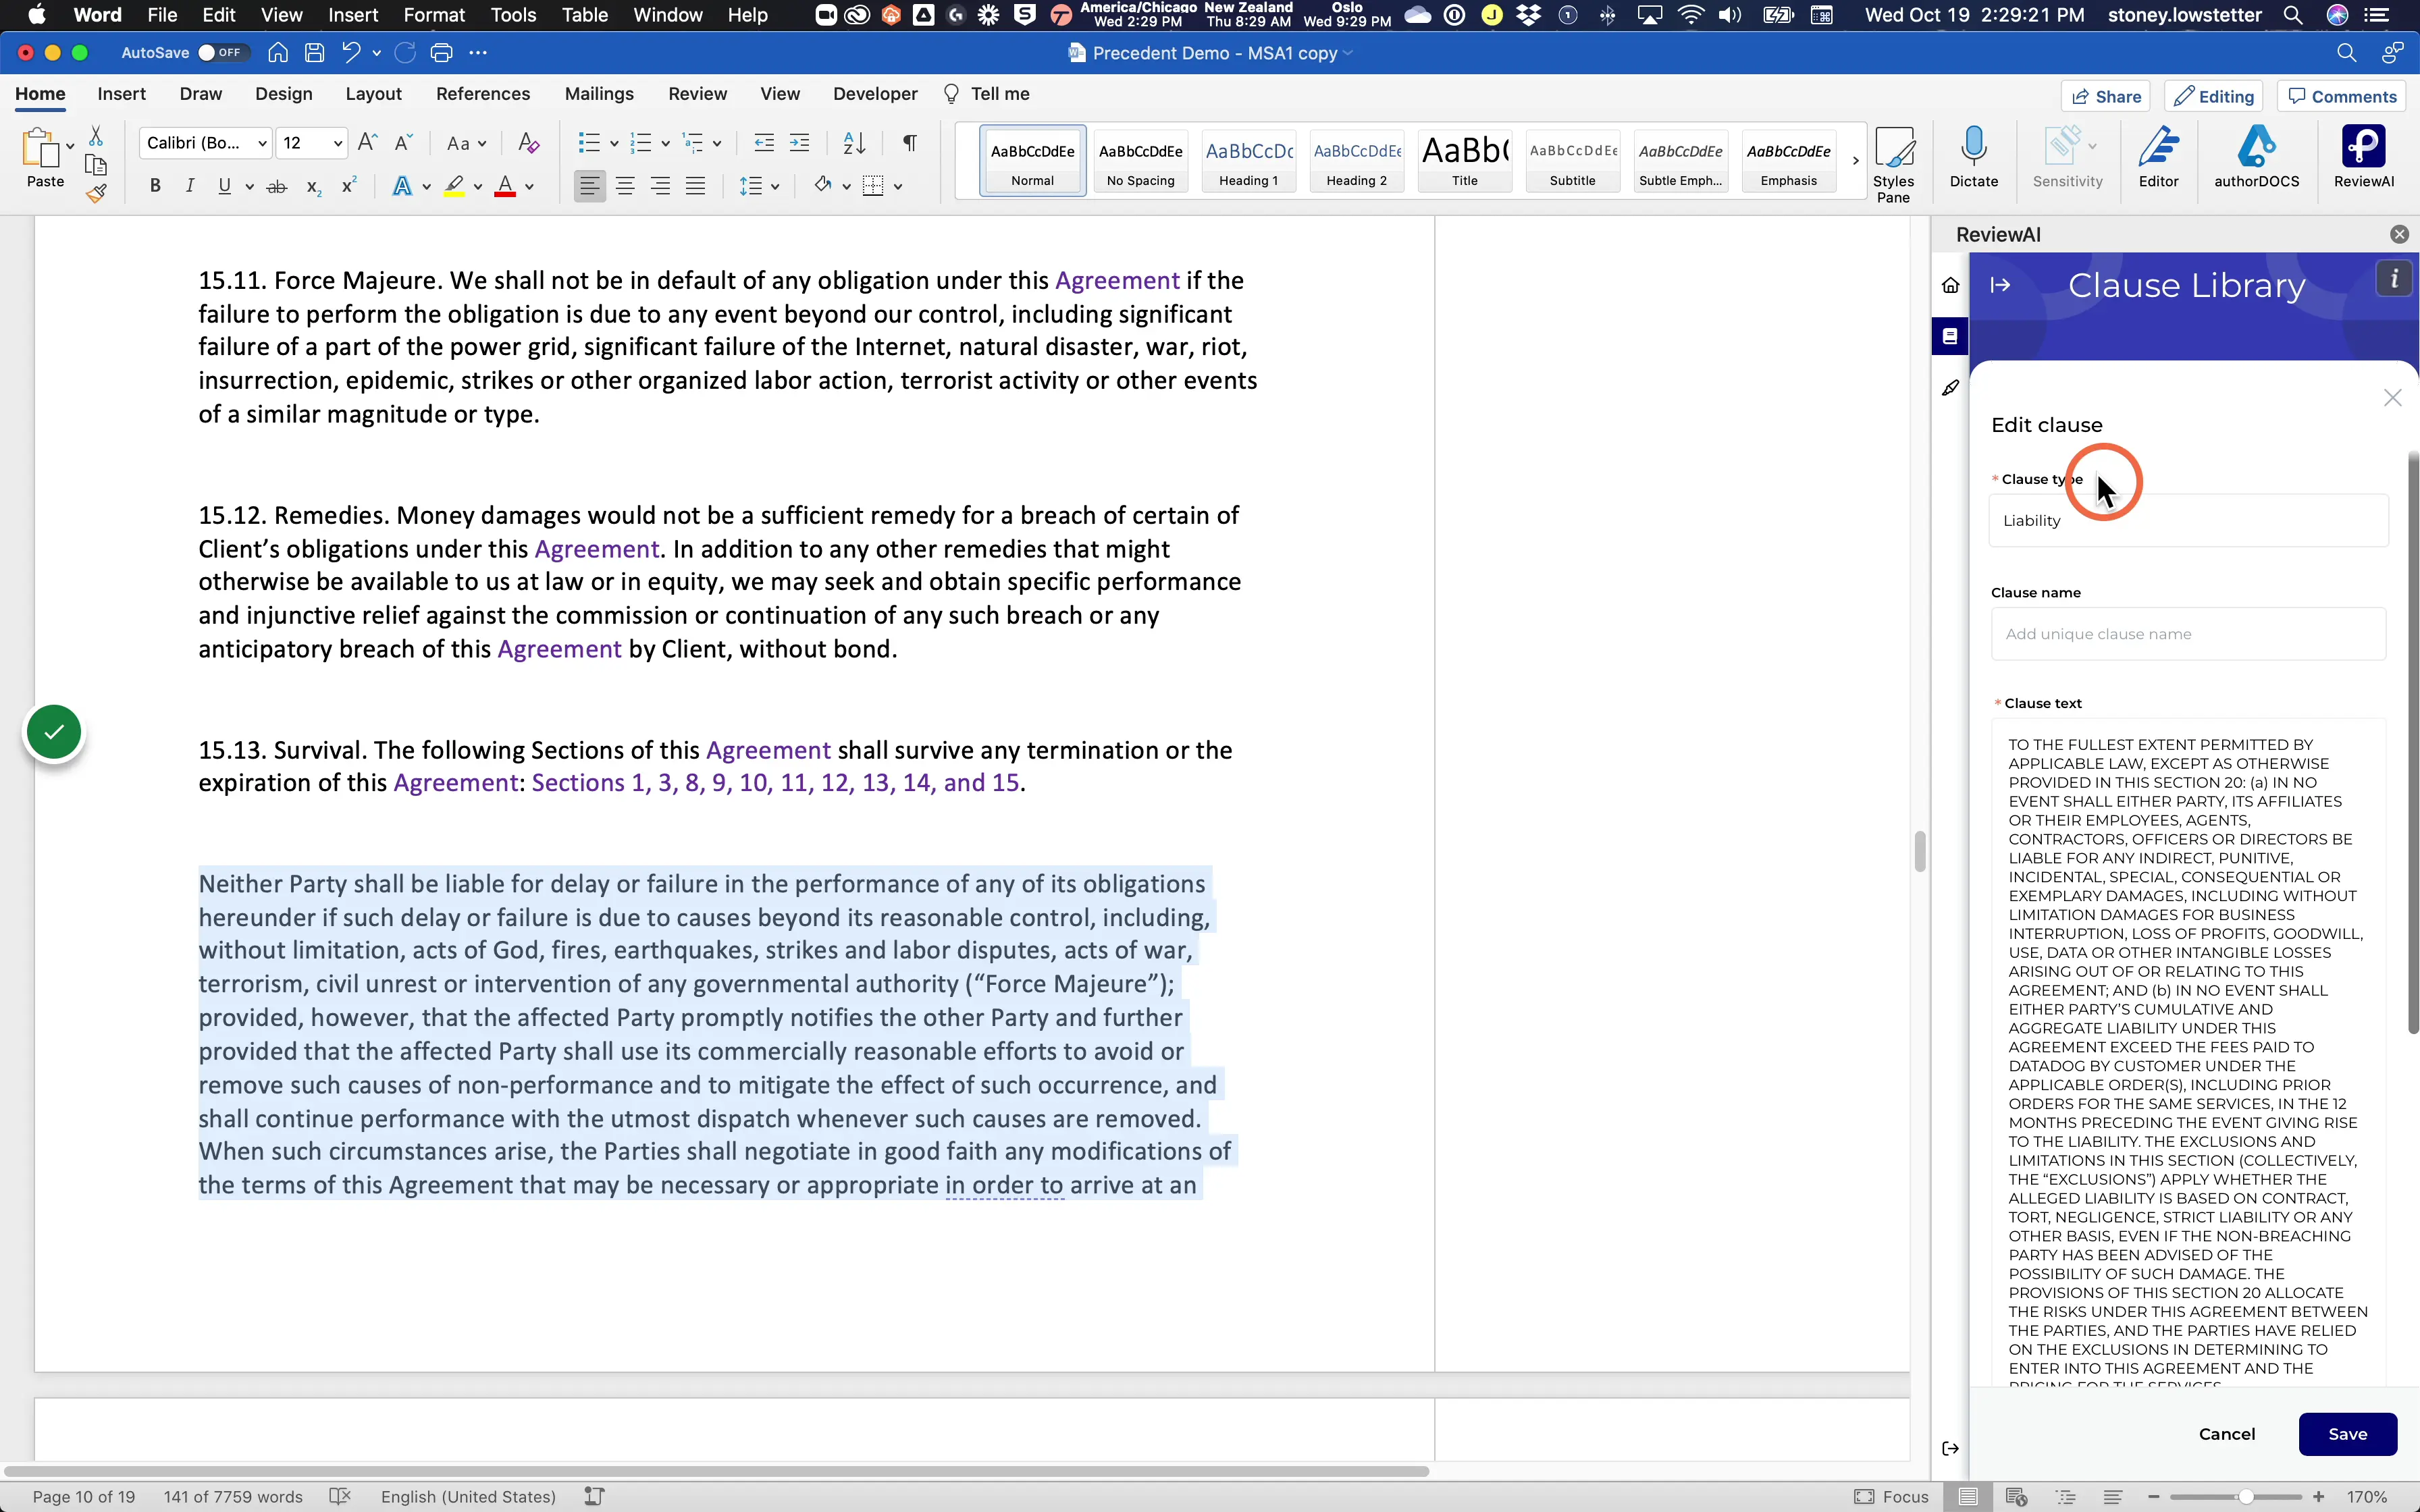This screenshot has height=1512, width=2420.
Task: Adjust the zoom slider in status bar
Action: point(2245,1497)
